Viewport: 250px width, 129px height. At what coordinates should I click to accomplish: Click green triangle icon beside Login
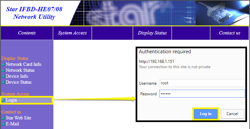point(3,100)
